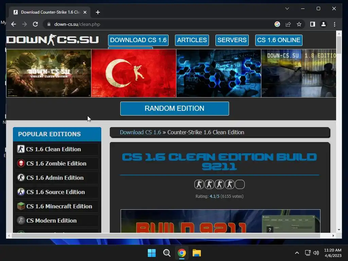Viewport: 348px width, 261px height.
Task: Follow the Download CS 1.6 breadcrumb link
Action: [140, 132]
